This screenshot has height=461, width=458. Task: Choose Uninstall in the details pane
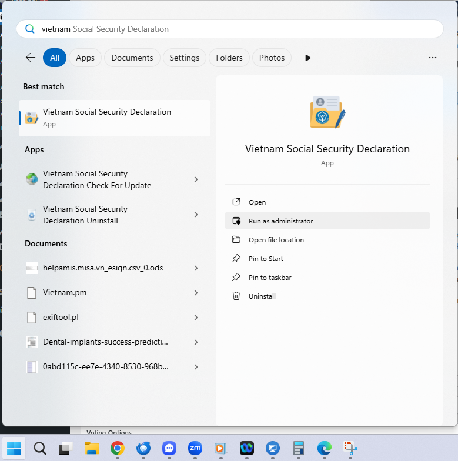327,296
